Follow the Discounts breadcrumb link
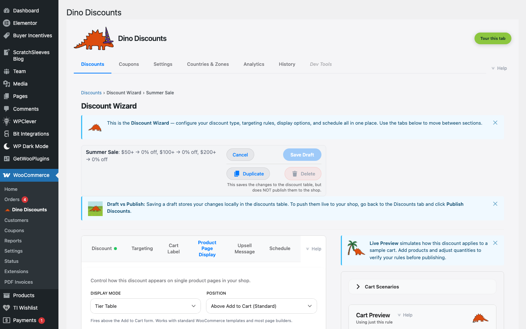 pyautogui.click(x=91, y=93)
